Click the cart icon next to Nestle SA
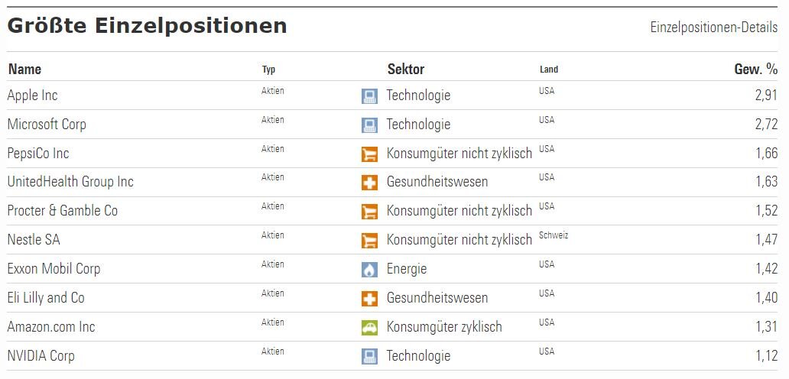This screenshot has height=379, width=789. click(x=369, y=241)
